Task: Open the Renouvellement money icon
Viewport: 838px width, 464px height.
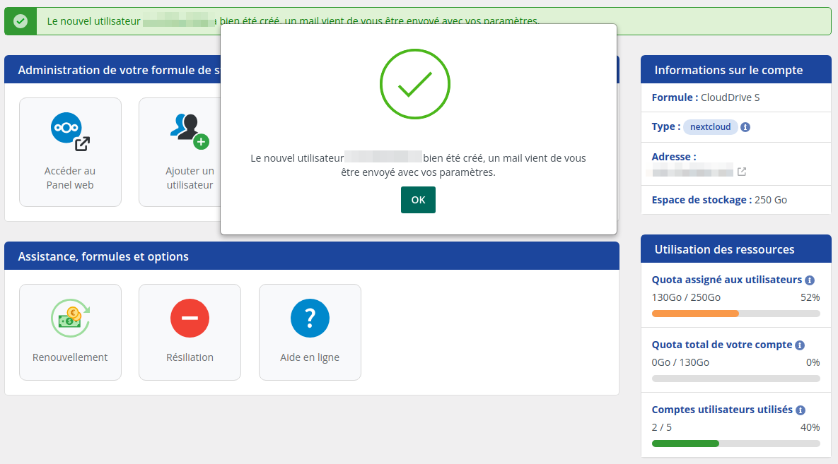Action: [70, 319]
